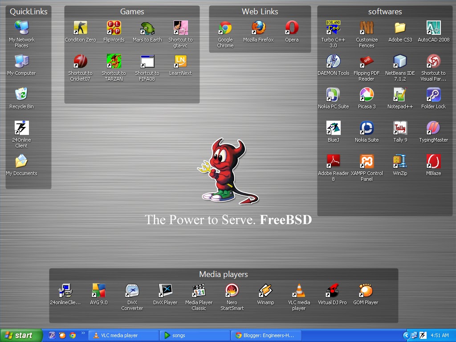Open DAEMON Tools shortcut

[333, 65]
